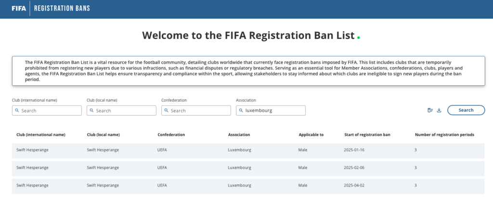Viewport: 493px width, 200px height.
Task: Click the Registration Bans header title
Action: (62, 8)
